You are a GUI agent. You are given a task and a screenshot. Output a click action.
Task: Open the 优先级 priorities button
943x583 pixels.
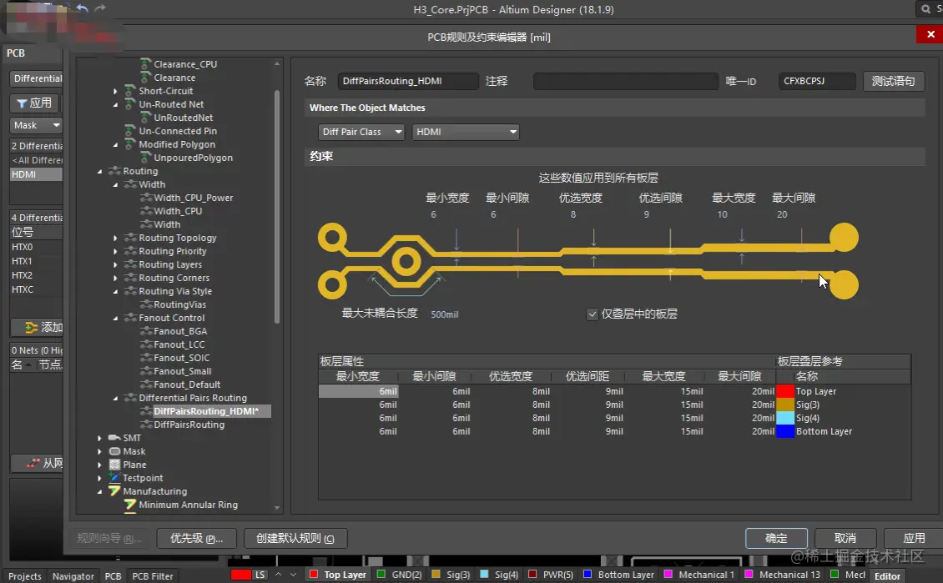(x=196, y=538)
